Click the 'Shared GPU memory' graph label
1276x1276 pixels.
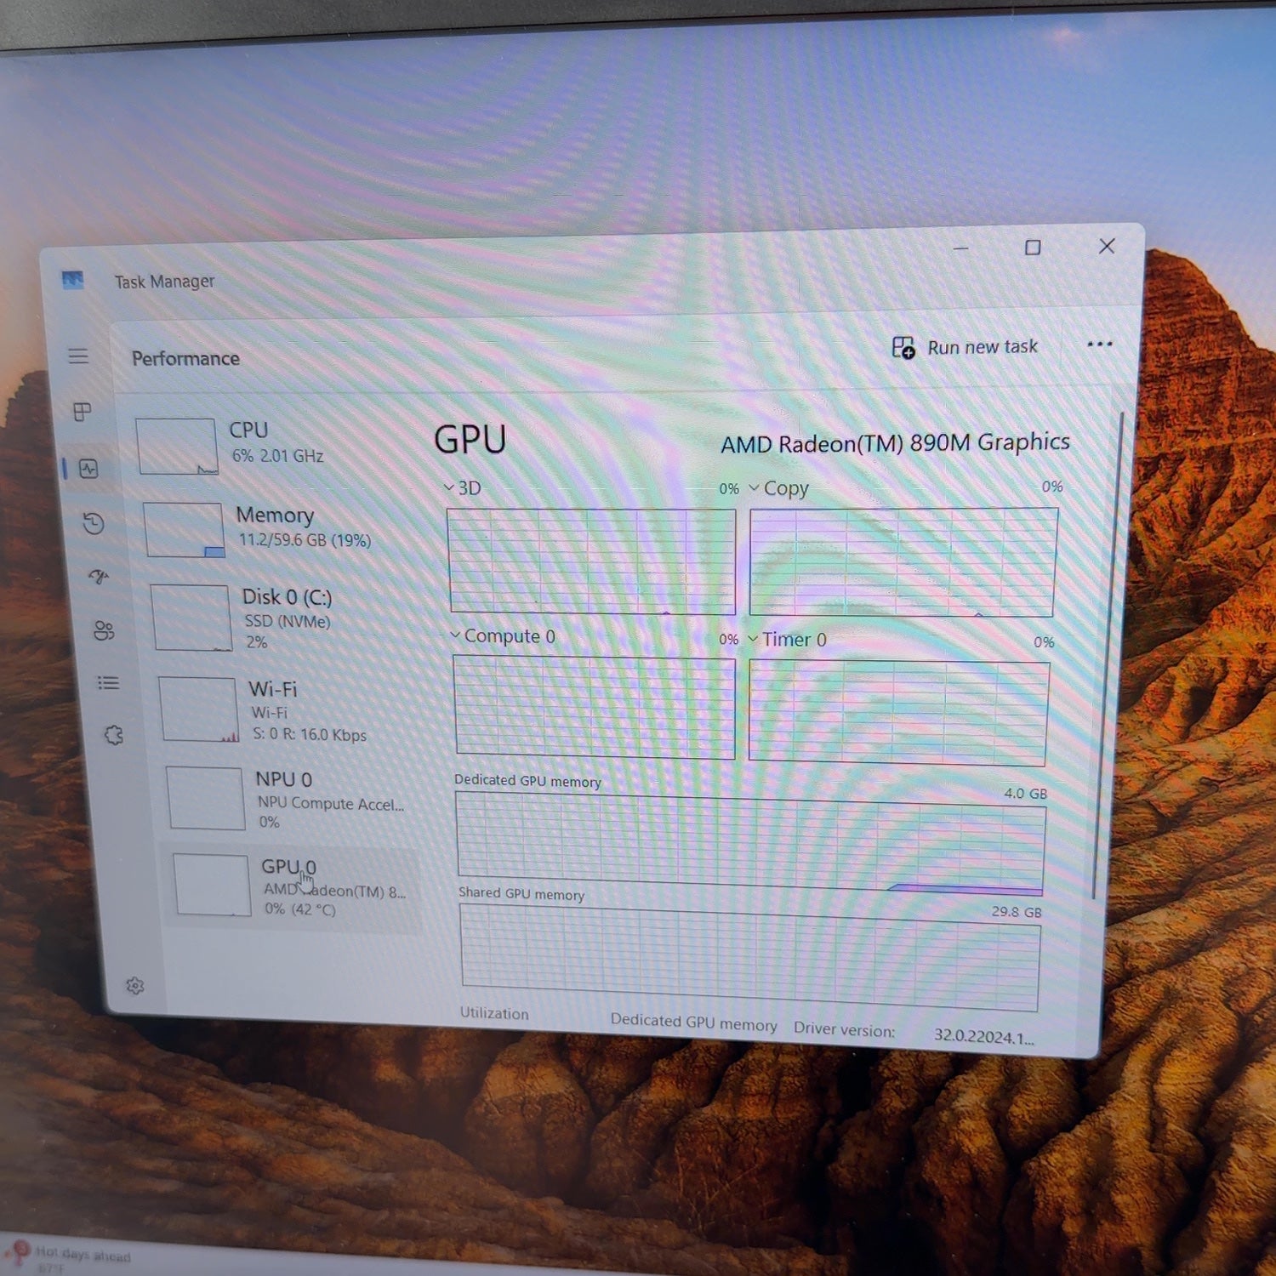coord(521,893)
